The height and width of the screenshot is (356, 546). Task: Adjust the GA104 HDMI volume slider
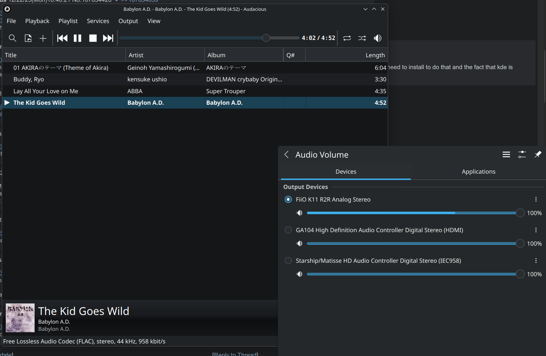(416, 244)
